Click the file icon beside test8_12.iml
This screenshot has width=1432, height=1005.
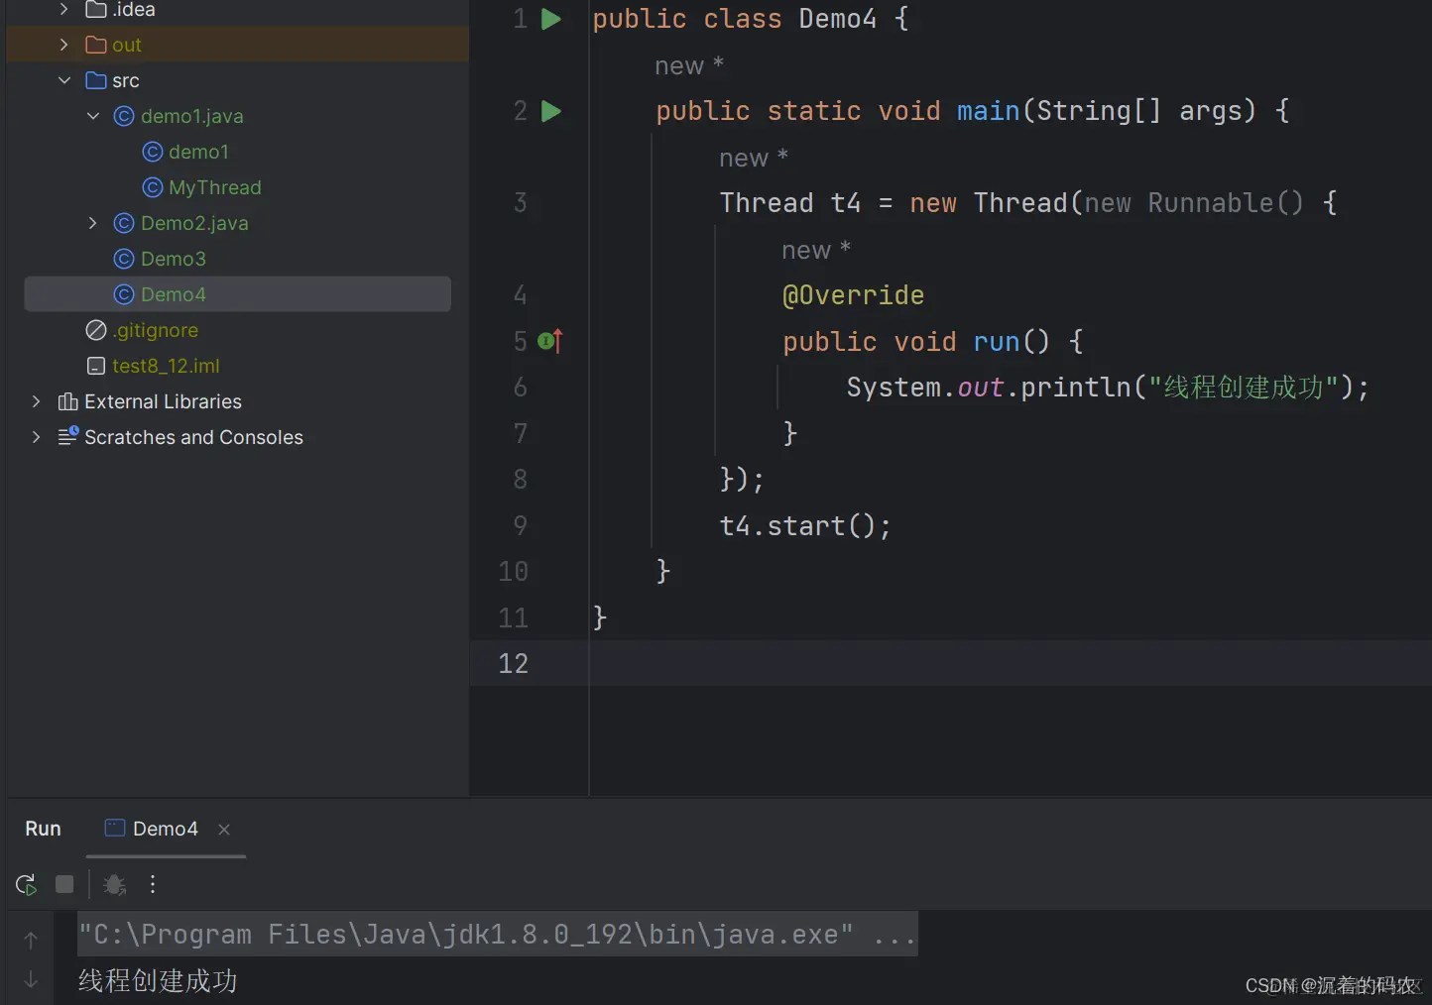[96, 366]
